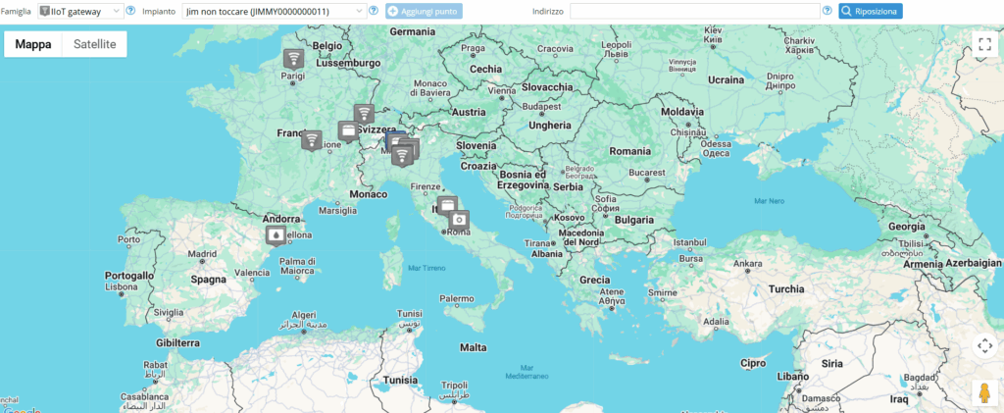Select the water-drop marker near Barcelona
Screen dimensions: 1004x413
coord(276,235)
